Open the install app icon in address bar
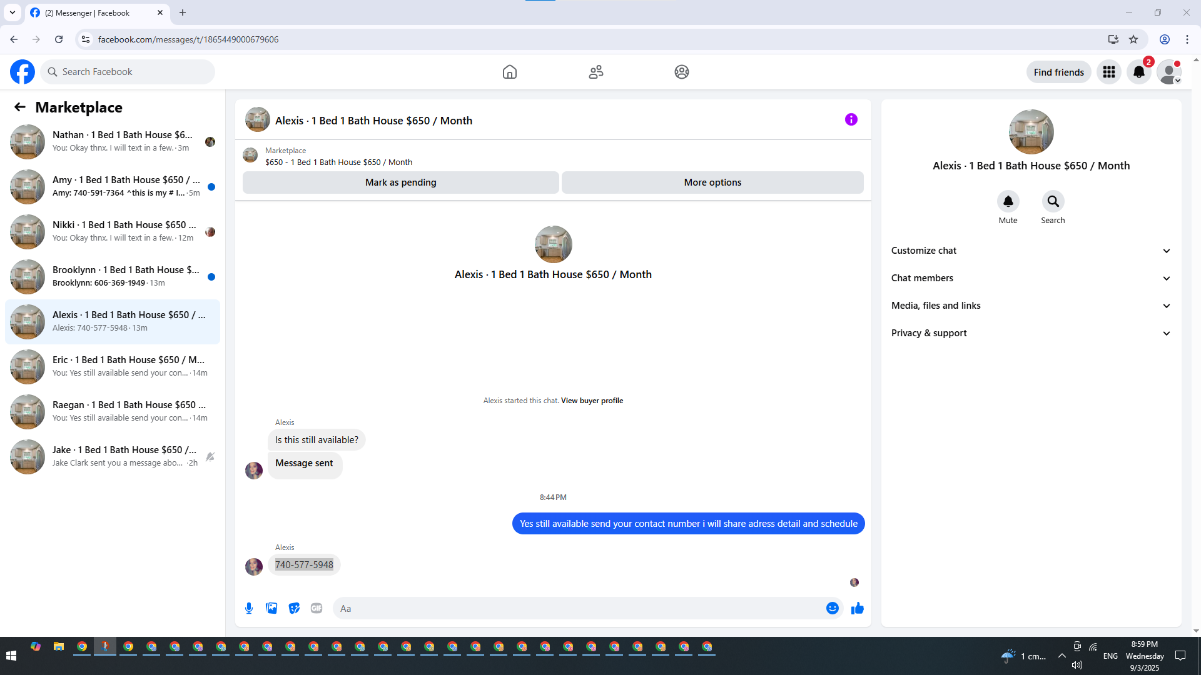This screenshot has height=675, width=1201. click(x=1113, y=39)
